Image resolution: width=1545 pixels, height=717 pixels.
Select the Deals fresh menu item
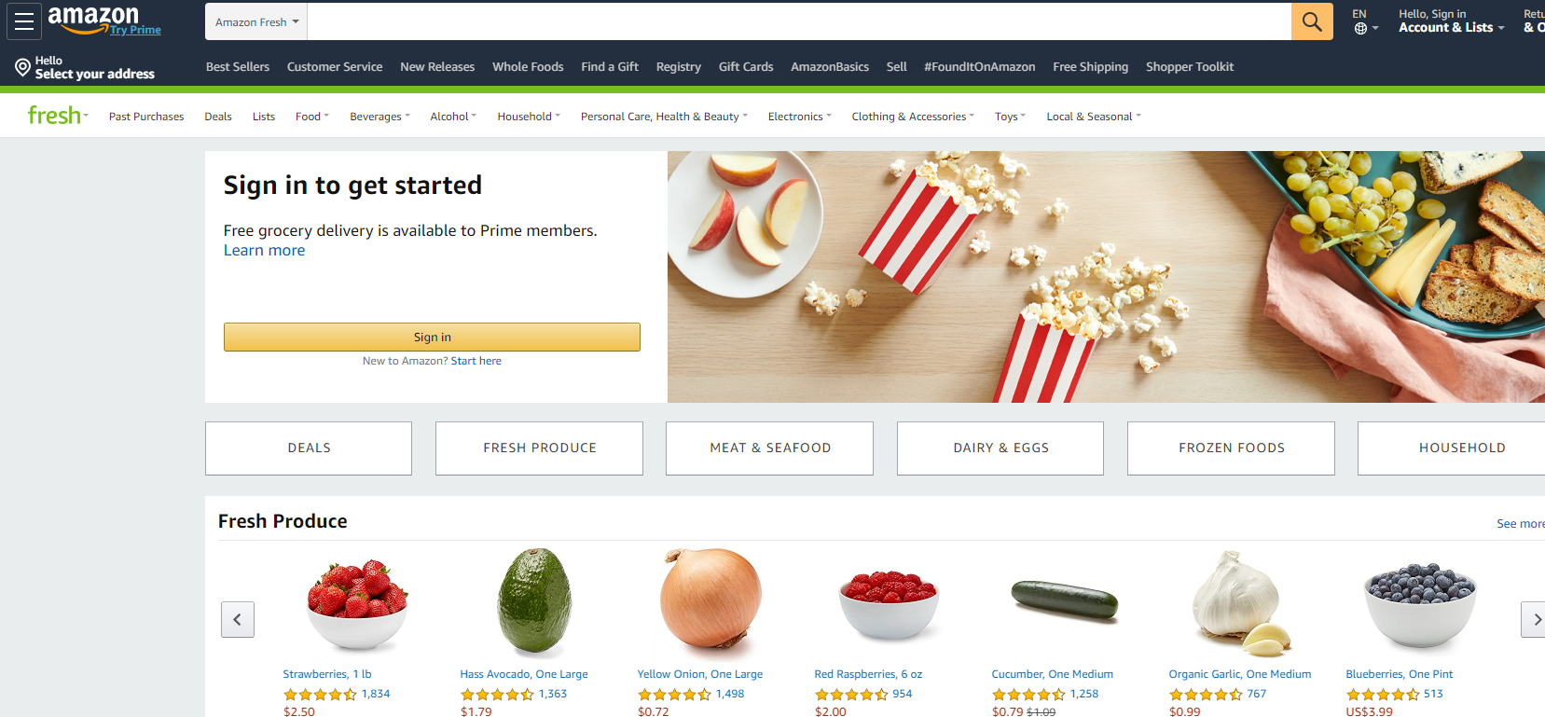[x=218, y=117]
